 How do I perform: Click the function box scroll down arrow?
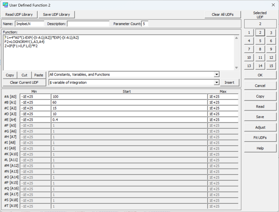[x=236, y=67]
